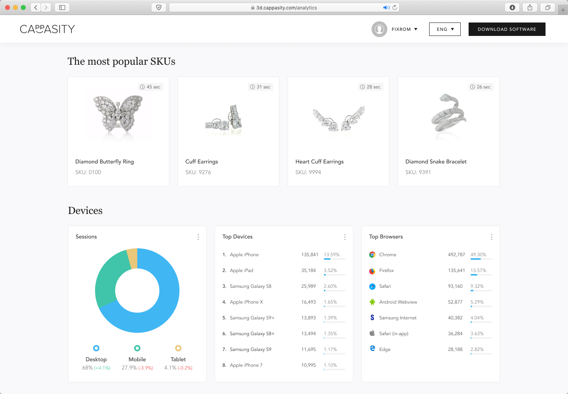
Task: Select Diamond Butterfly Ring title
Action: 105,161
